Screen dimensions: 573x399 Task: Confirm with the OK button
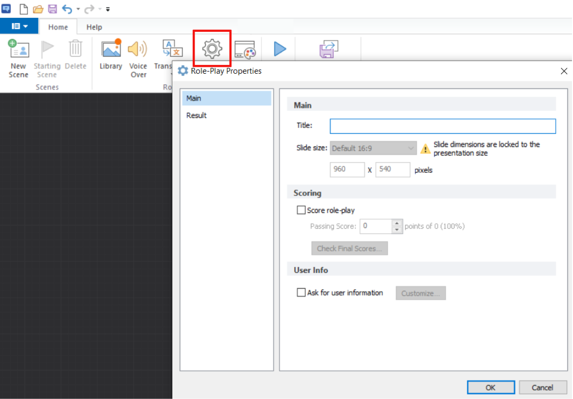pyautogui.click(x=491, y=387)
